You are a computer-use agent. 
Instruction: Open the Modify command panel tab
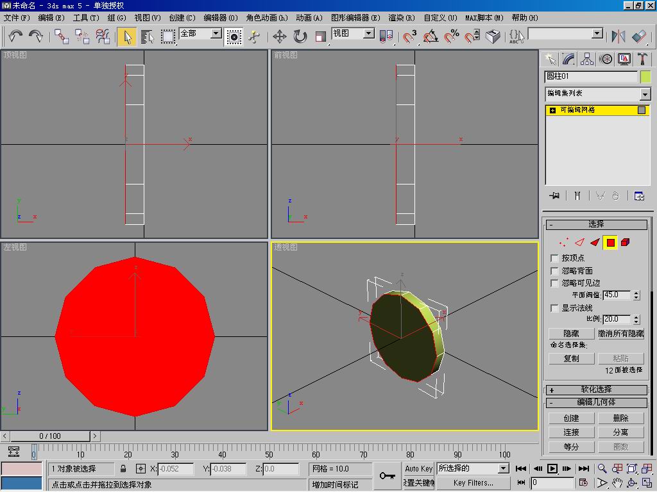click(x=568, y=59)
